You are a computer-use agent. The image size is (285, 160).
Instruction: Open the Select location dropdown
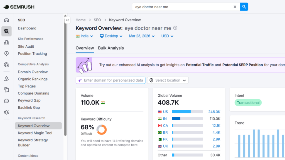point(168,80)
